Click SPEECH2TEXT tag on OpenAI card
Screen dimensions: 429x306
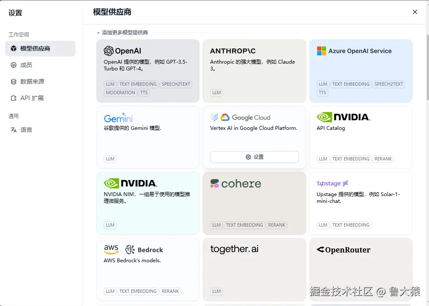point(176,84)
